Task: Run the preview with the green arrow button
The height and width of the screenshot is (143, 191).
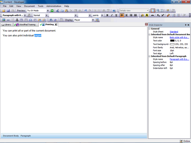Action: (x=52, y=11)
